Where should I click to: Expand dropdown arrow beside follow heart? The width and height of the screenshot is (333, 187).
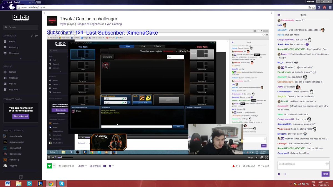click(54, 166)
